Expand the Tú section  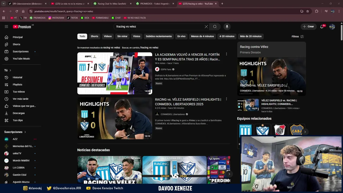[x=8, y=70]
